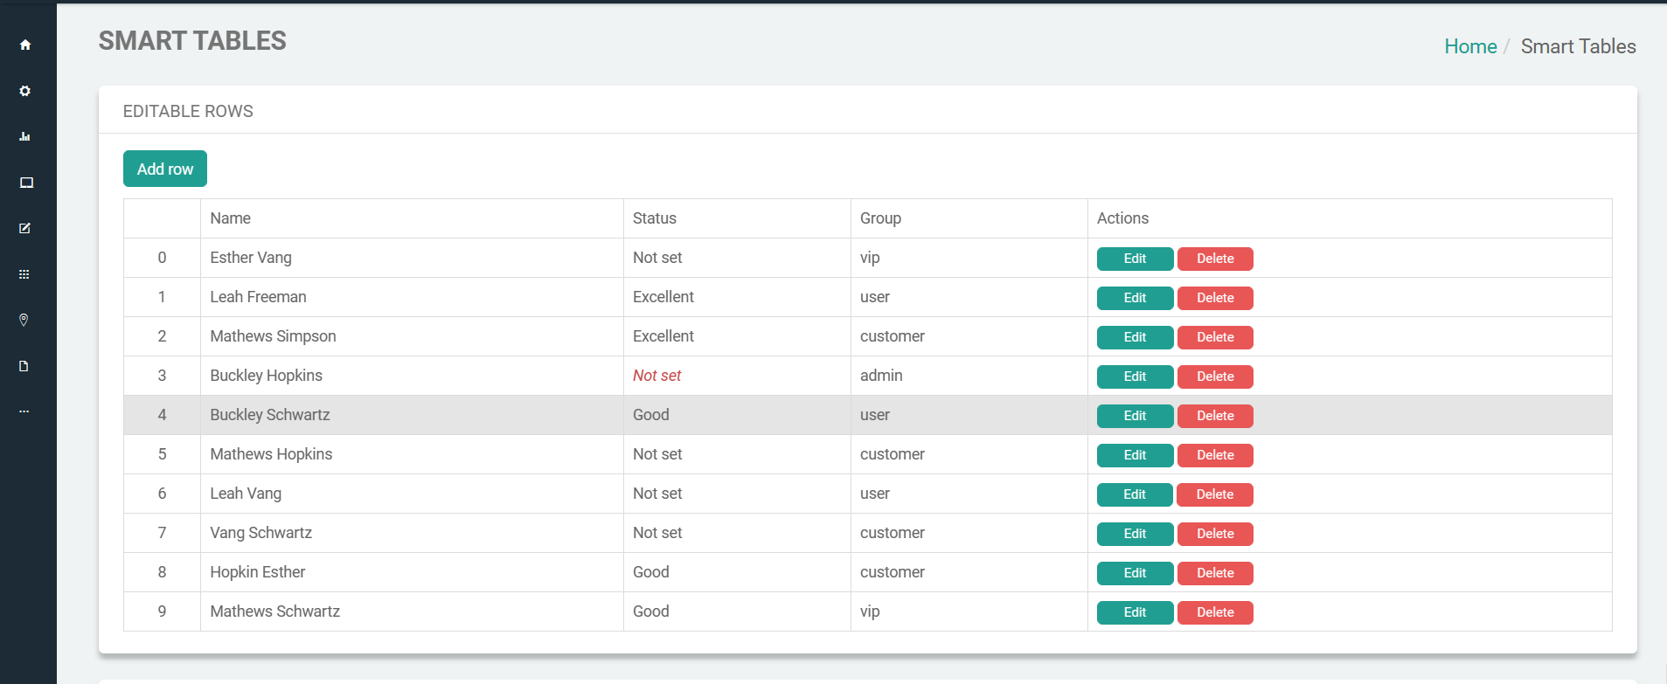Select the name Hopkin Esther
This screenshot has width=1667, height=684.
point(258,572)
